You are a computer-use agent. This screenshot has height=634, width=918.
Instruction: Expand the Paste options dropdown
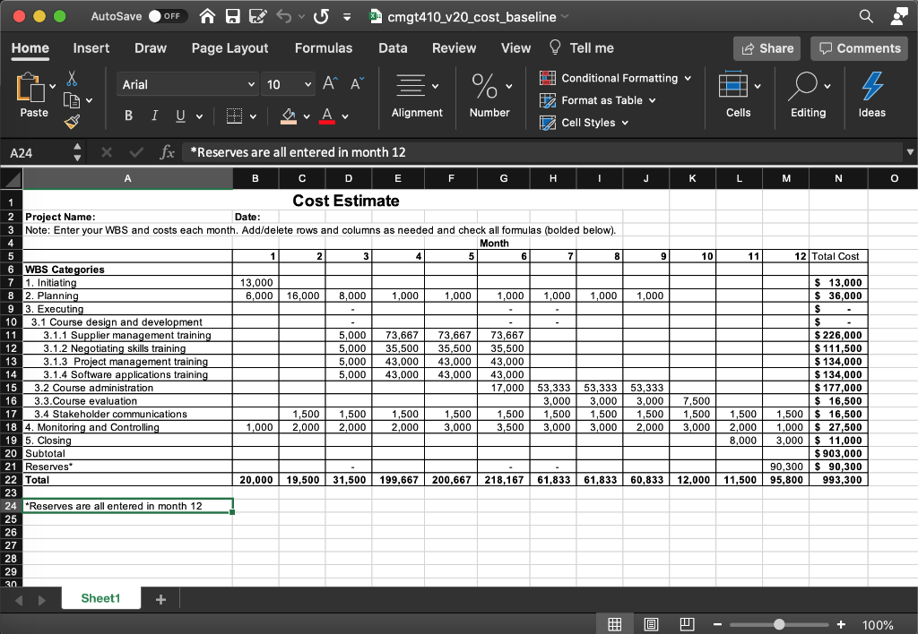click(x=53, y=87)
